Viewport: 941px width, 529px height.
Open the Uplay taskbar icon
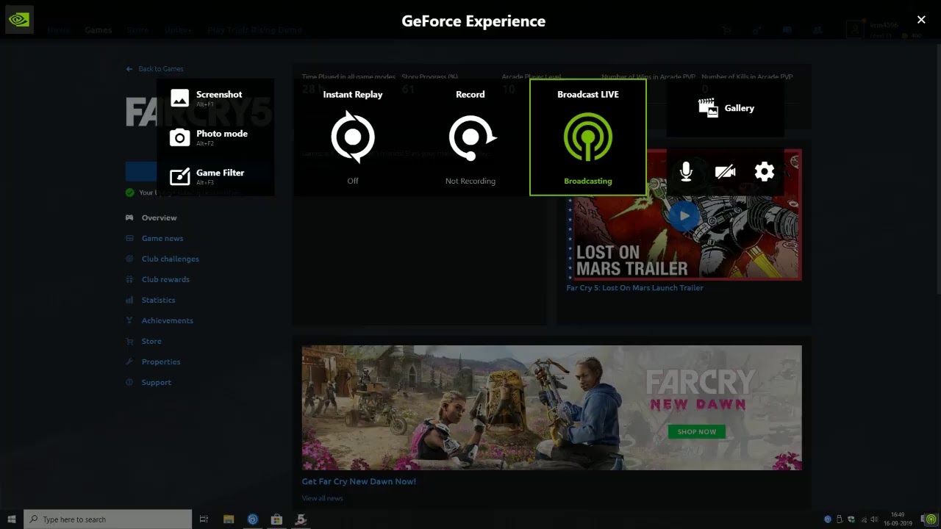pyautogui.click(x=253, y=519)
